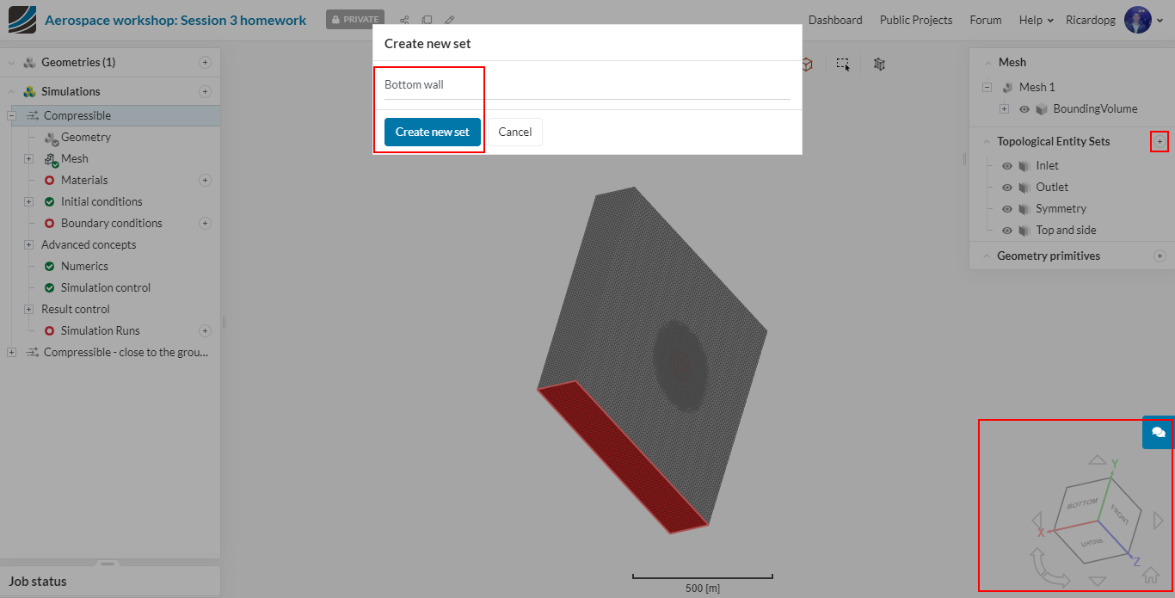Collapse the Compressible simulation tree
The width and height of the screenshot is (1175, 598).
coord(11,115)
